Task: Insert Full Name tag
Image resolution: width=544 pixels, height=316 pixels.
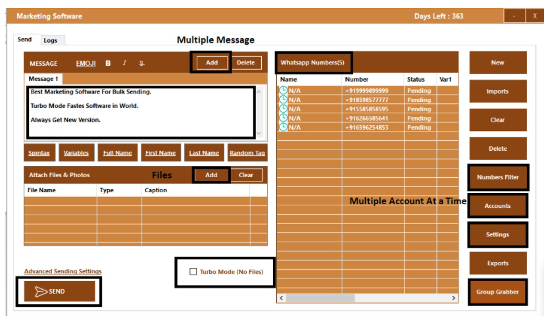Action: (x=118, y=153)
